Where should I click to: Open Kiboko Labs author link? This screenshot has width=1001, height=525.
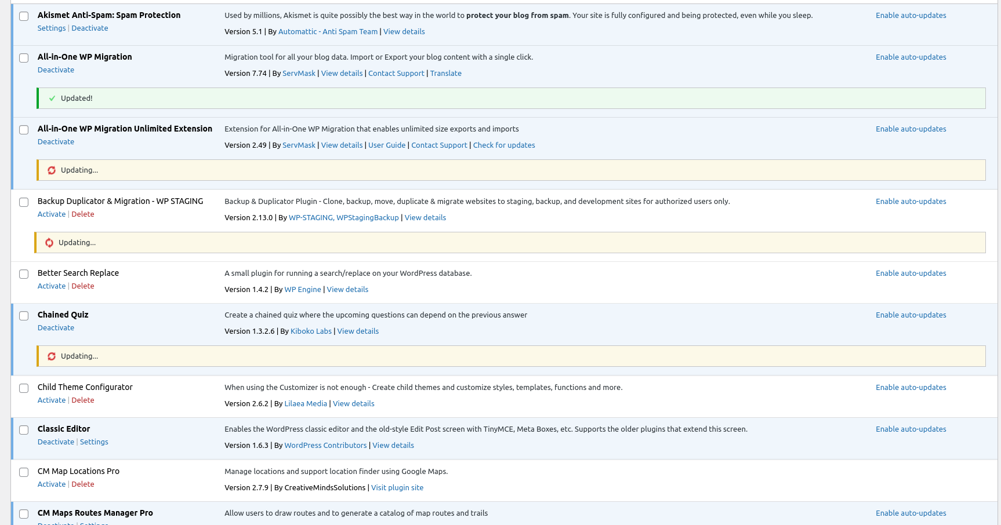click(x=311, y=331)
